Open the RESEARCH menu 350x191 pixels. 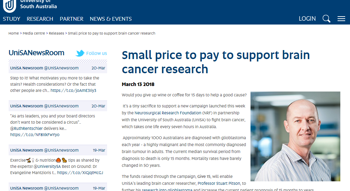40,19
